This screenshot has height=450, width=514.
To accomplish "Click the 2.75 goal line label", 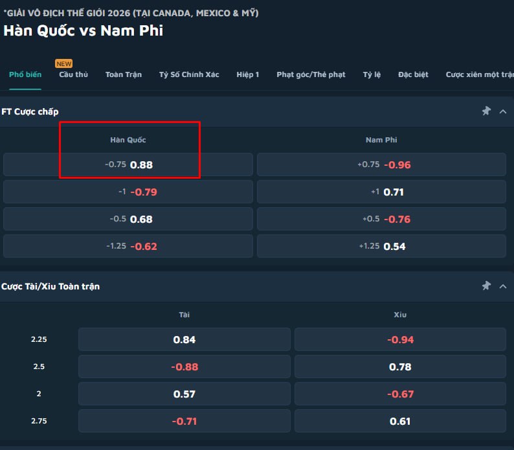I will [39, 421].
